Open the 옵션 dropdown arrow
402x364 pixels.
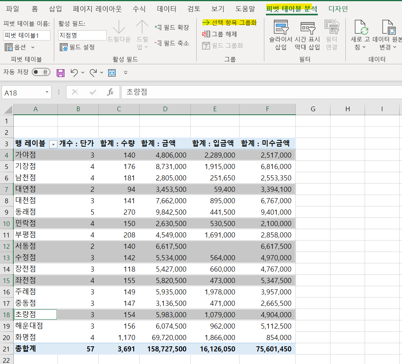33,48
